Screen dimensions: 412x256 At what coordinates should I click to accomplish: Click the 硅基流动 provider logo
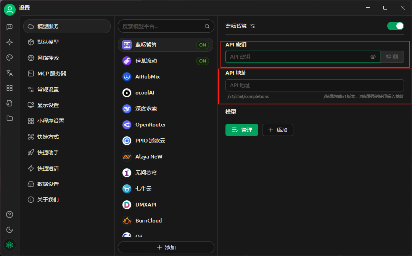(x=127, y=61)
